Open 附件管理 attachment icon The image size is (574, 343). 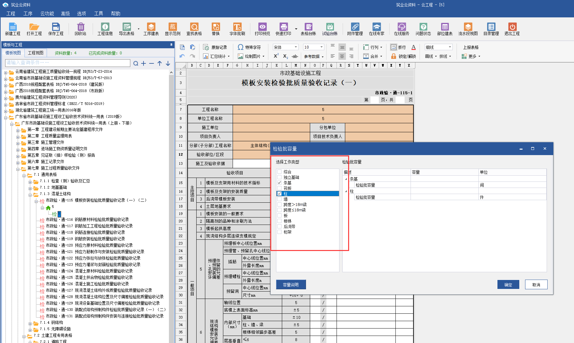click(355, 29)
